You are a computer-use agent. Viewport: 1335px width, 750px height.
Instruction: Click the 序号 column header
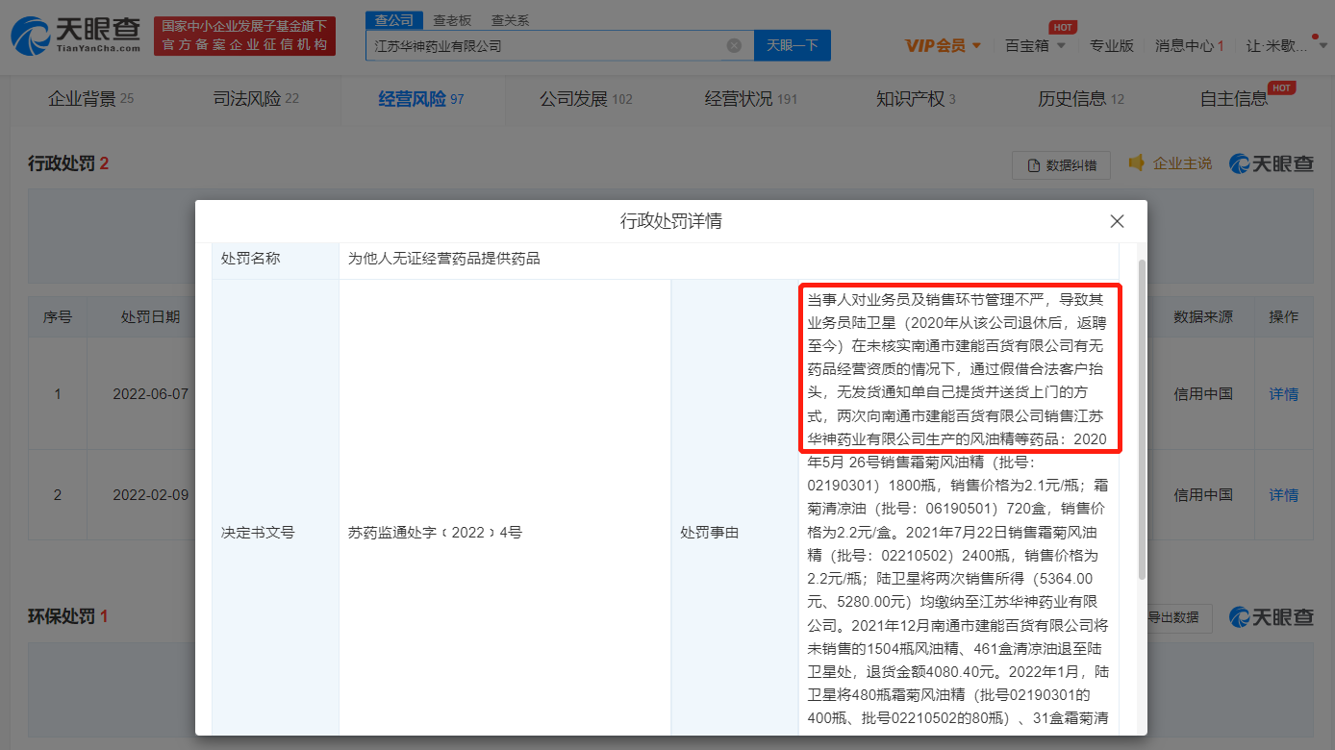(58, 317)
